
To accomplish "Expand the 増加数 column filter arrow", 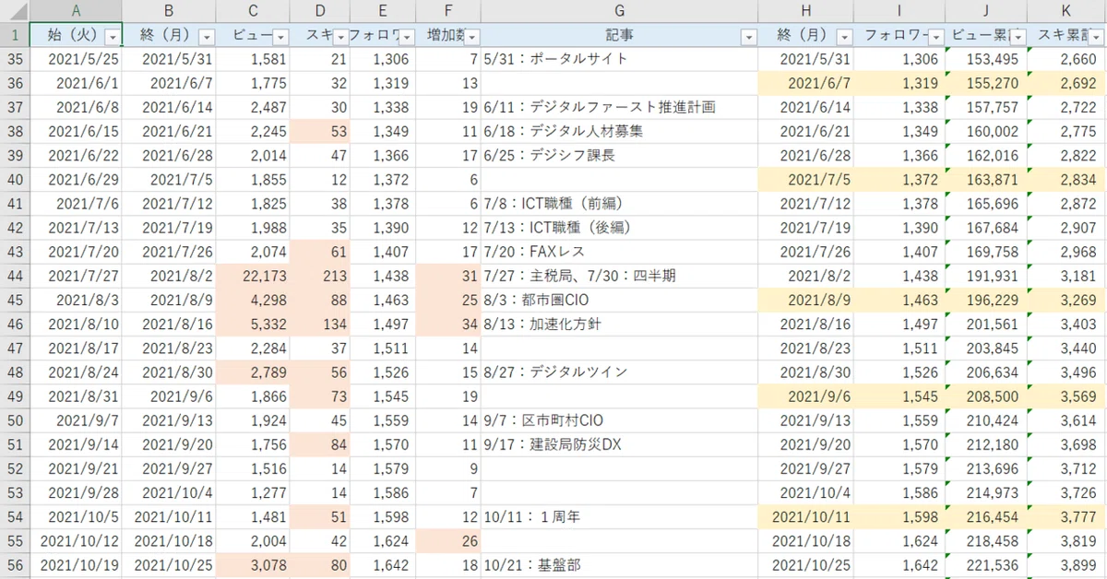I will [472, 37].
